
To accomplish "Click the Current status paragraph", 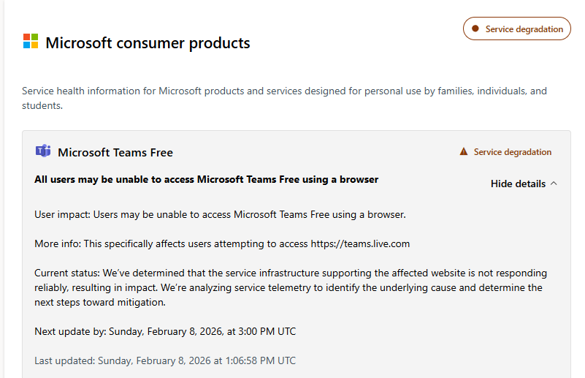I will tap(290, 287).
